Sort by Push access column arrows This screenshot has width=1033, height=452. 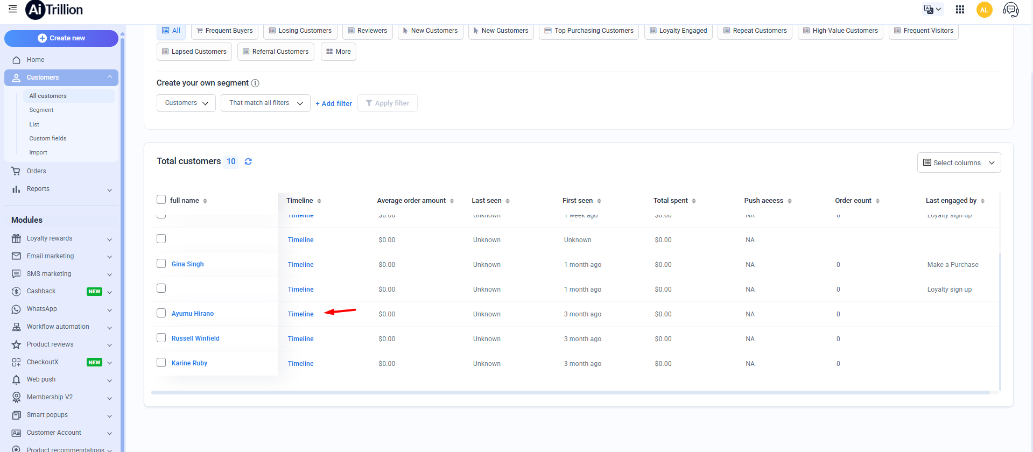[790, 201]
